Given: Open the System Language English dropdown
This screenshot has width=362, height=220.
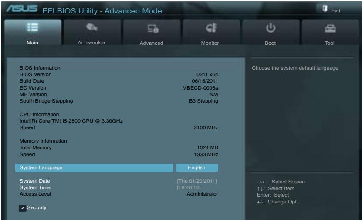Looking at the screenshot, I should (x=197, y=168).
